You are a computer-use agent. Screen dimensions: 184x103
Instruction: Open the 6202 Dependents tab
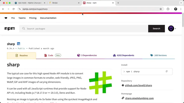pos(123,55)
